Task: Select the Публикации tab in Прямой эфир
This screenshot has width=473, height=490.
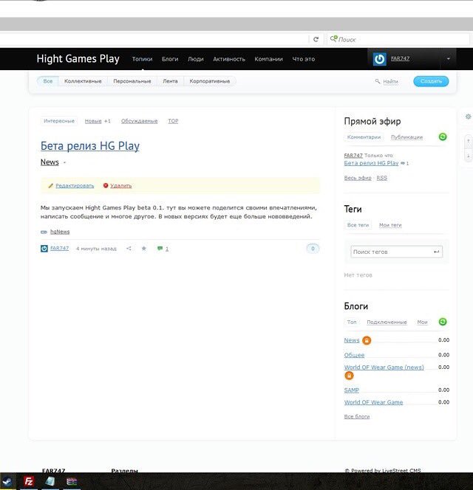Action: click(406, 137)
